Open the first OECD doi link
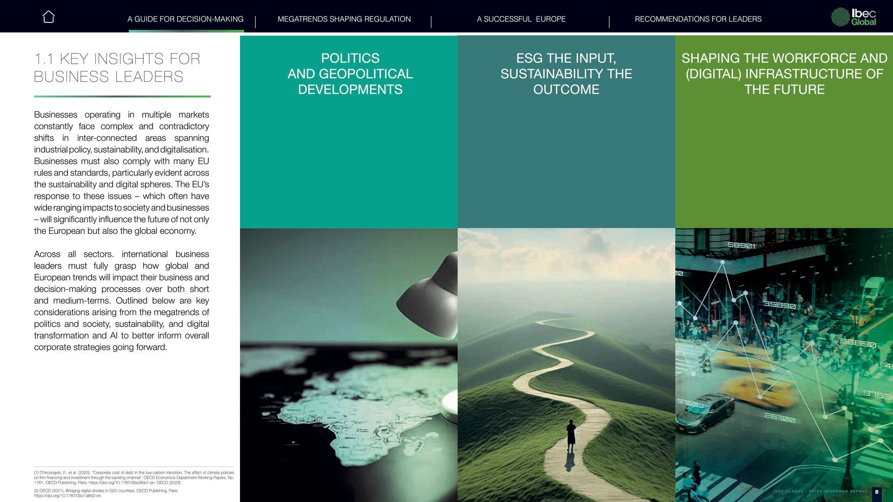Image resolution: width=893 pixels, height=502 pixels. pos(121,483)
